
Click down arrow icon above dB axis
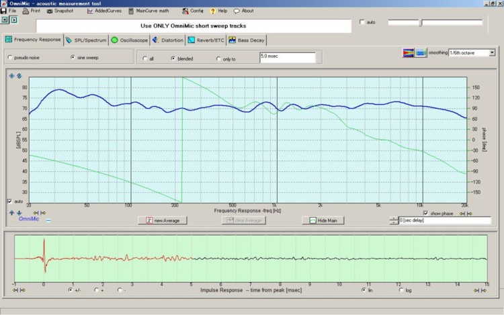[x=19, y=76]
